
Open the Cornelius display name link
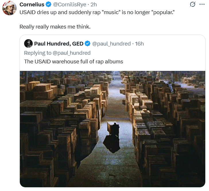[x=32, y=4]
